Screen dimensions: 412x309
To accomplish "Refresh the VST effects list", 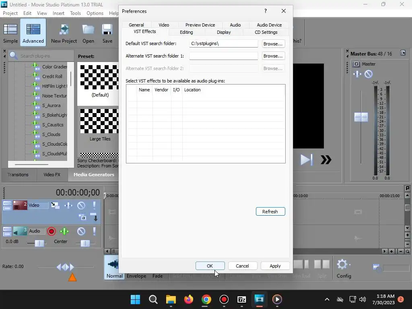I will 270,212.
